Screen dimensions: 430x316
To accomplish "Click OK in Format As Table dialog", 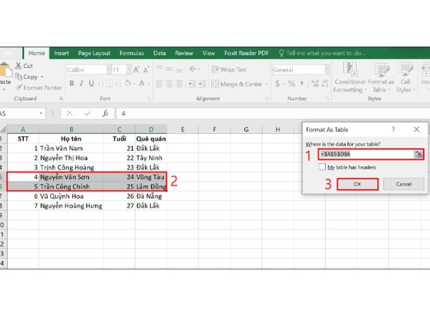I will point(357,184).
